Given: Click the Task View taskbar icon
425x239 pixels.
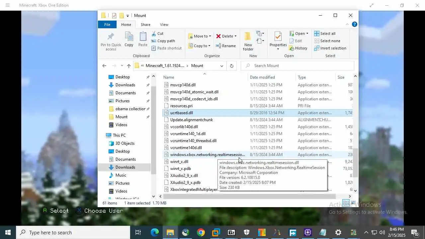Looking at the screenshot, I should (138, 232).
